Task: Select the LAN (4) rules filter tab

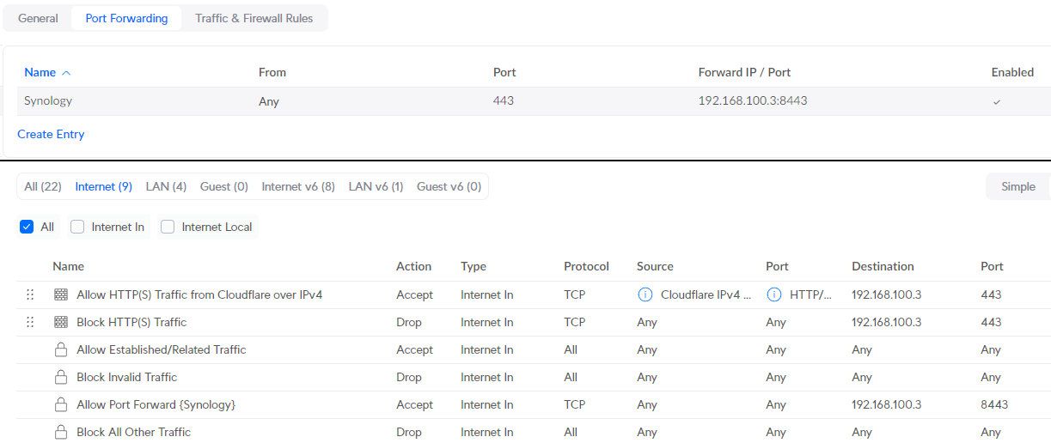Action: pos(166,186)
